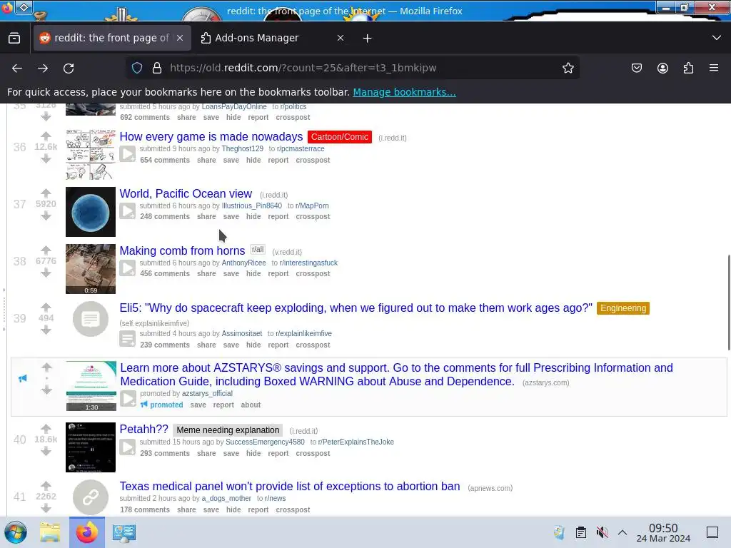Expand media preview for 'World, Pacific Ocean view'
Viewport: 731px width, 548px height.
point(127,210)
